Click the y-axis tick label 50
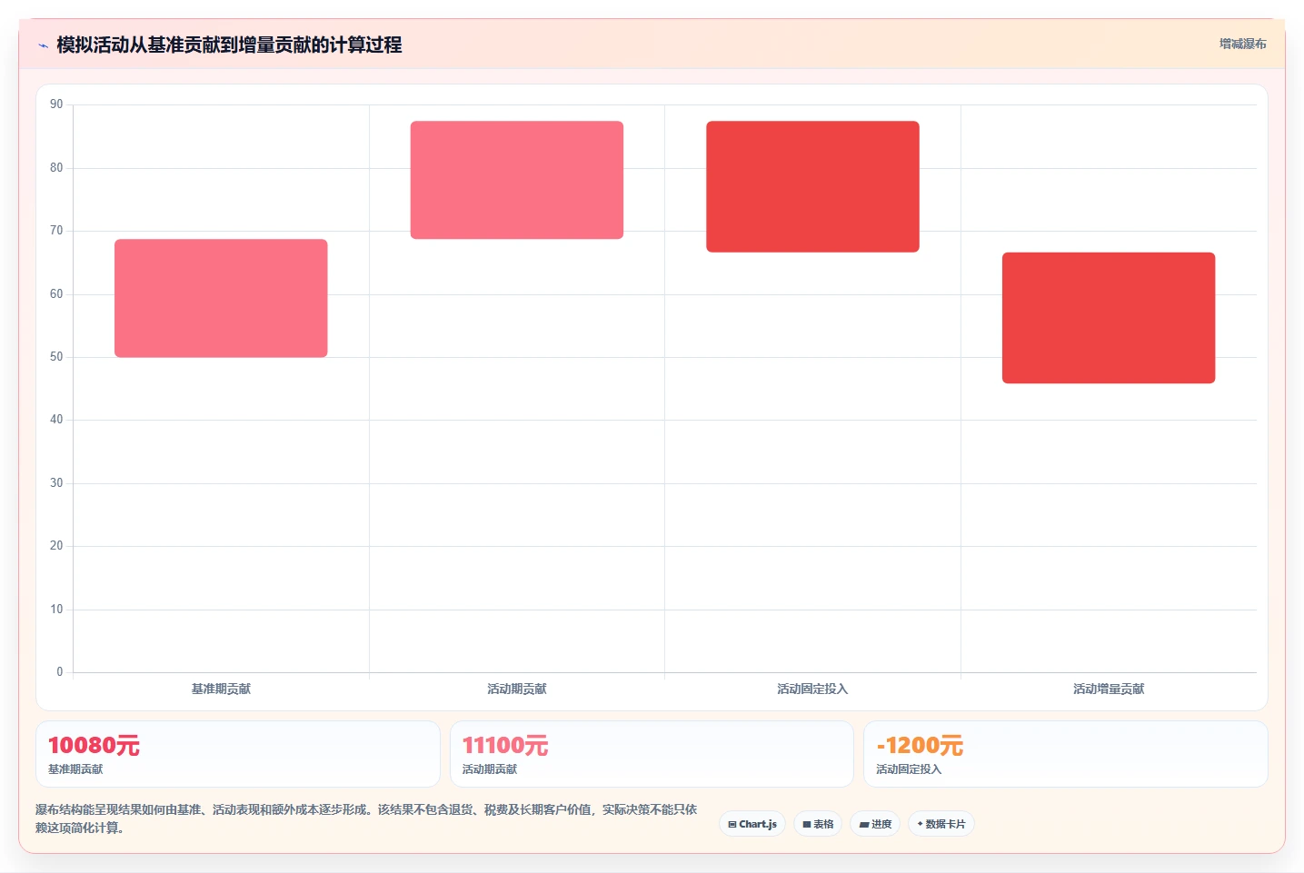This screenshot has height=873, width=1304. tap(56, 357)
